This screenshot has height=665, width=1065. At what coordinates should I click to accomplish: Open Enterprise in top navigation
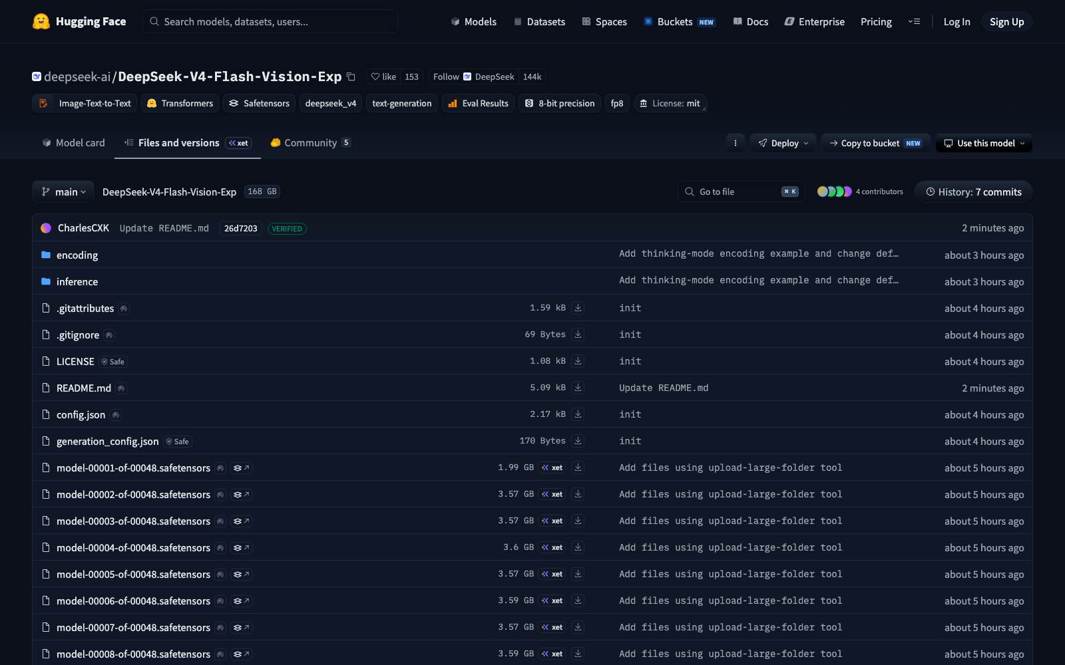(x=815, y=21)
